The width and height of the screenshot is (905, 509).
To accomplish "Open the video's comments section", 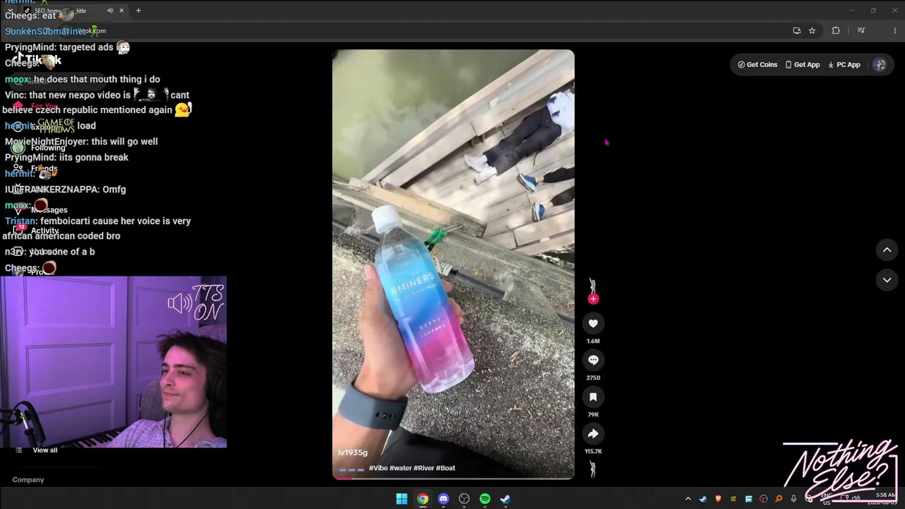I will coord(593,361).
